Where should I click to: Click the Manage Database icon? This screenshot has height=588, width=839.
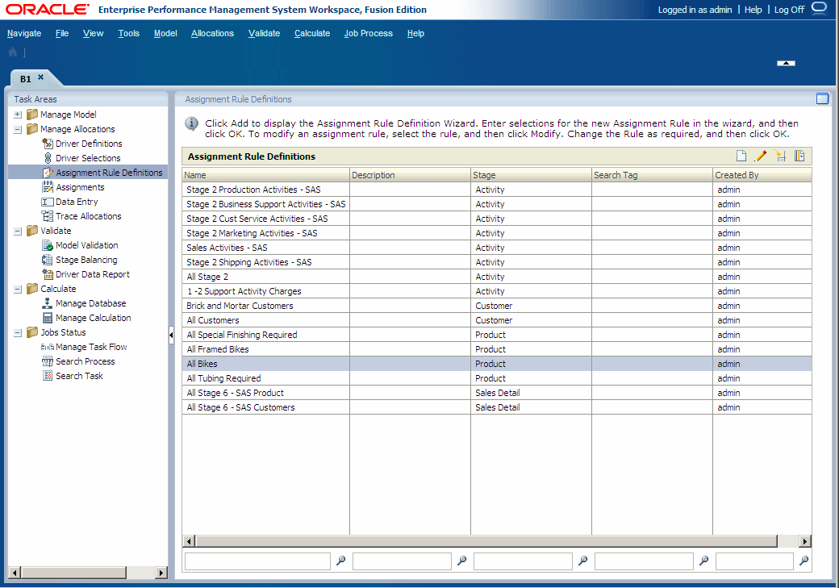[x=47, y=302]
